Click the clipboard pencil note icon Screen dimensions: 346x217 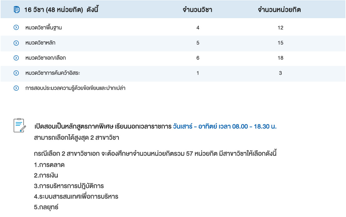point(20,125)
